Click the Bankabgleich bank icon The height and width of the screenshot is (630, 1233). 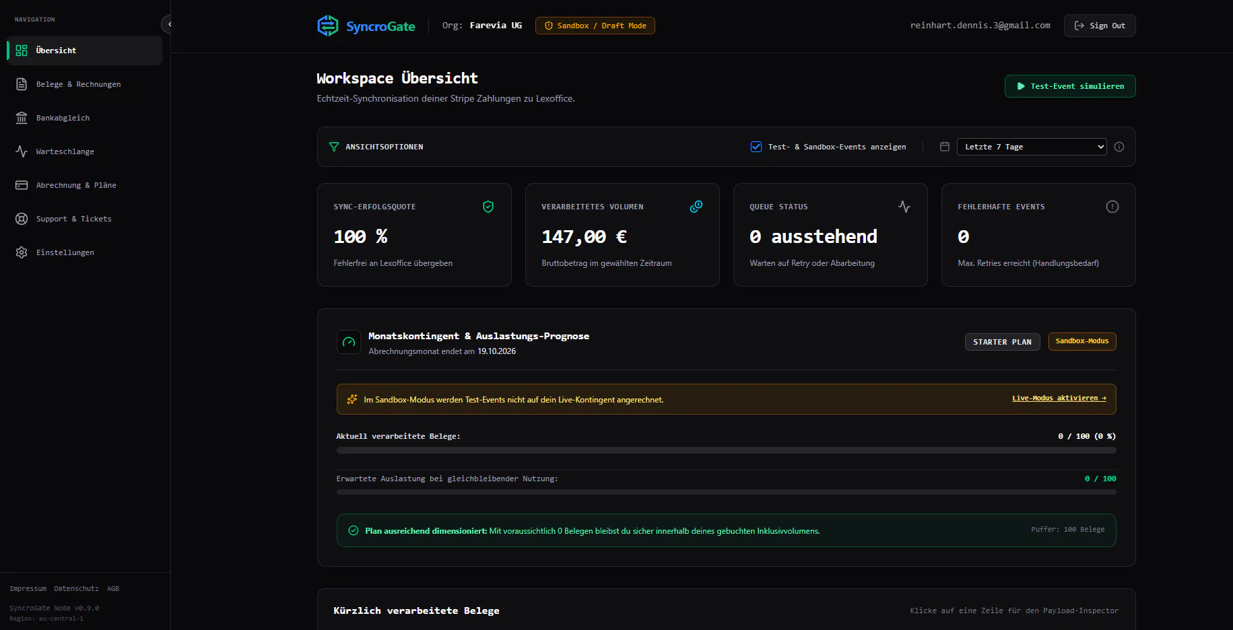pos(22,118)
